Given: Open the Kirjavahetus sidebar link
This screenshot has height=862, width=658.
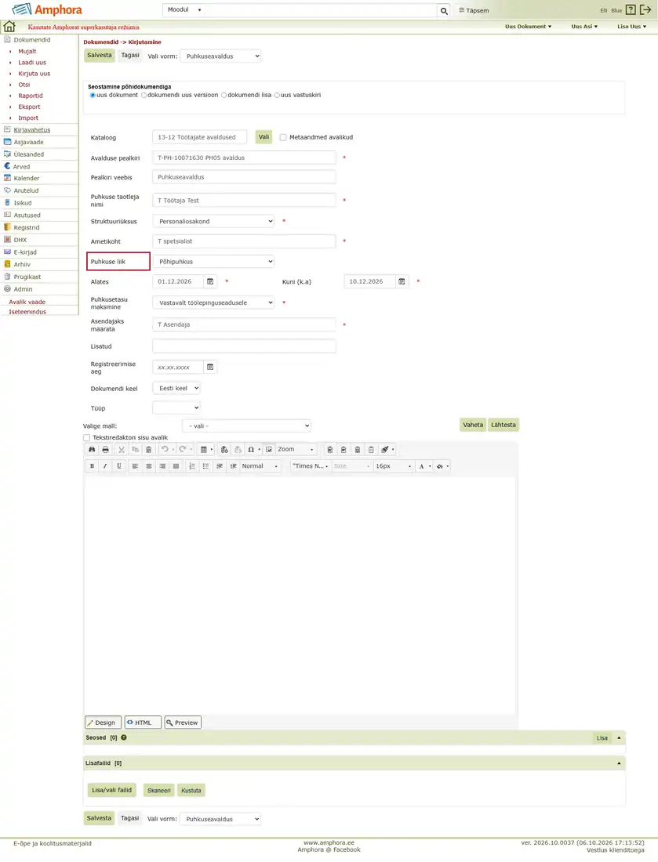Looking at the screenshot, I should coord(32,130).
